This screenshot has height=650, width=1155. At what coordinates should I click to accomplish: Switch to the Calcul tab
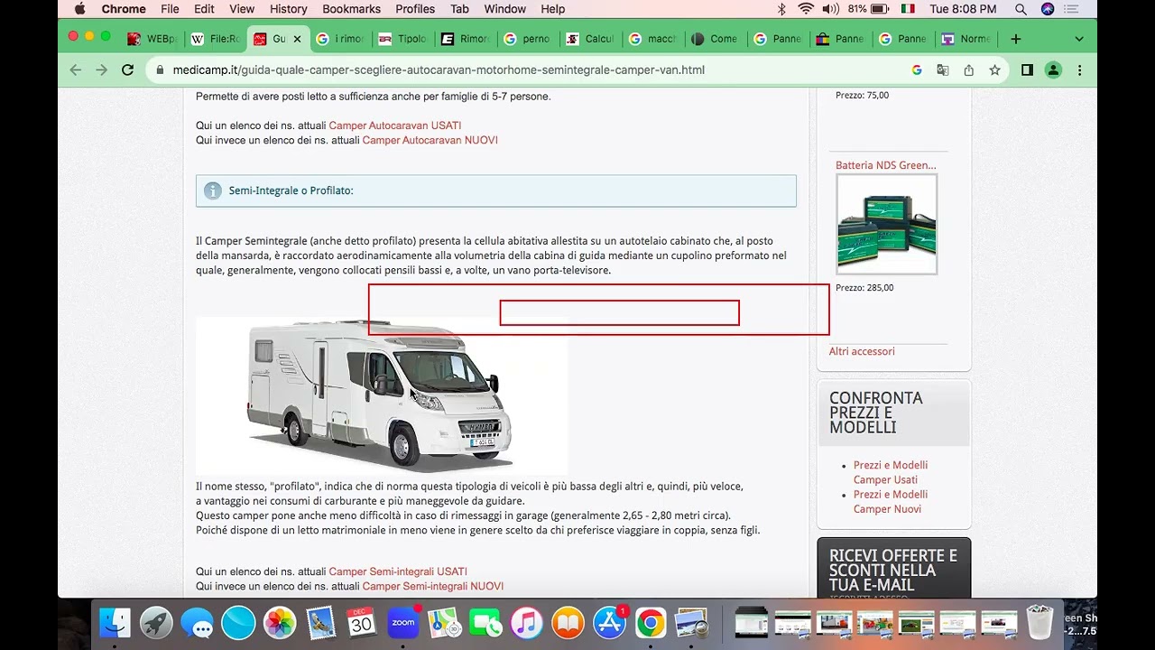coord(591,39)
